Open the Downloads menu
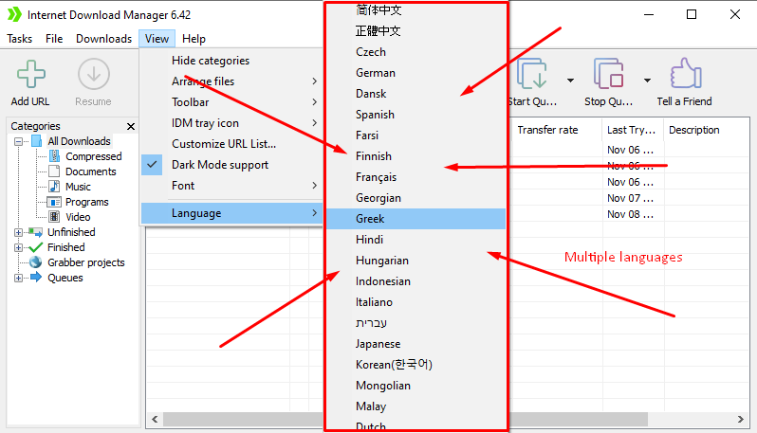Image resolution: width=757 pixels, height=433 pixels. 103,39
